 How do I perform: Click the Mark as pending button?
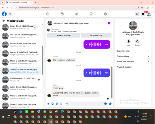click(64, 35)
